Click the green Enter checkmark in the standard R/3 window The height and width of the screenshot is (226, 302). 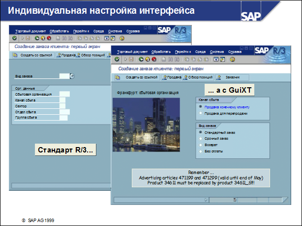pyautogui.click(x=15, y=38)
